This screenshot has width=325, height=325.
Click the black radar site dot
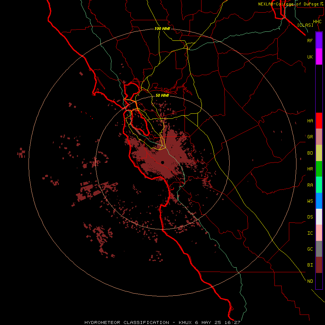pyautogui.click(x=162, y=162)
